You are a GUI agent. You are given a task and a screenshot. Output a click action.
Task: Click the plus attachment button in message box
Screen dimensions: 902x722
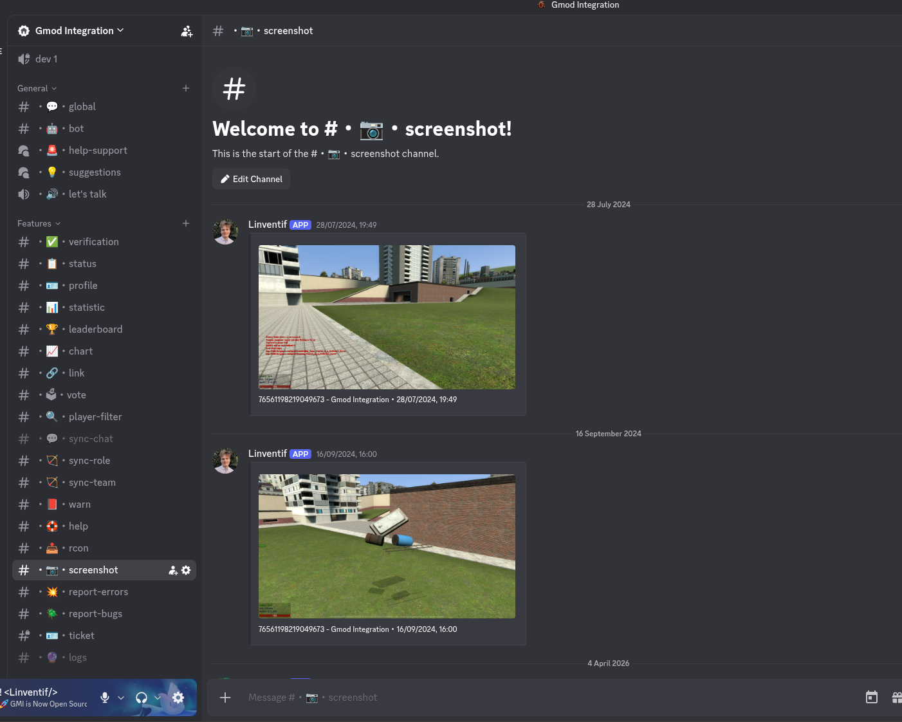(x=225, y=698)
